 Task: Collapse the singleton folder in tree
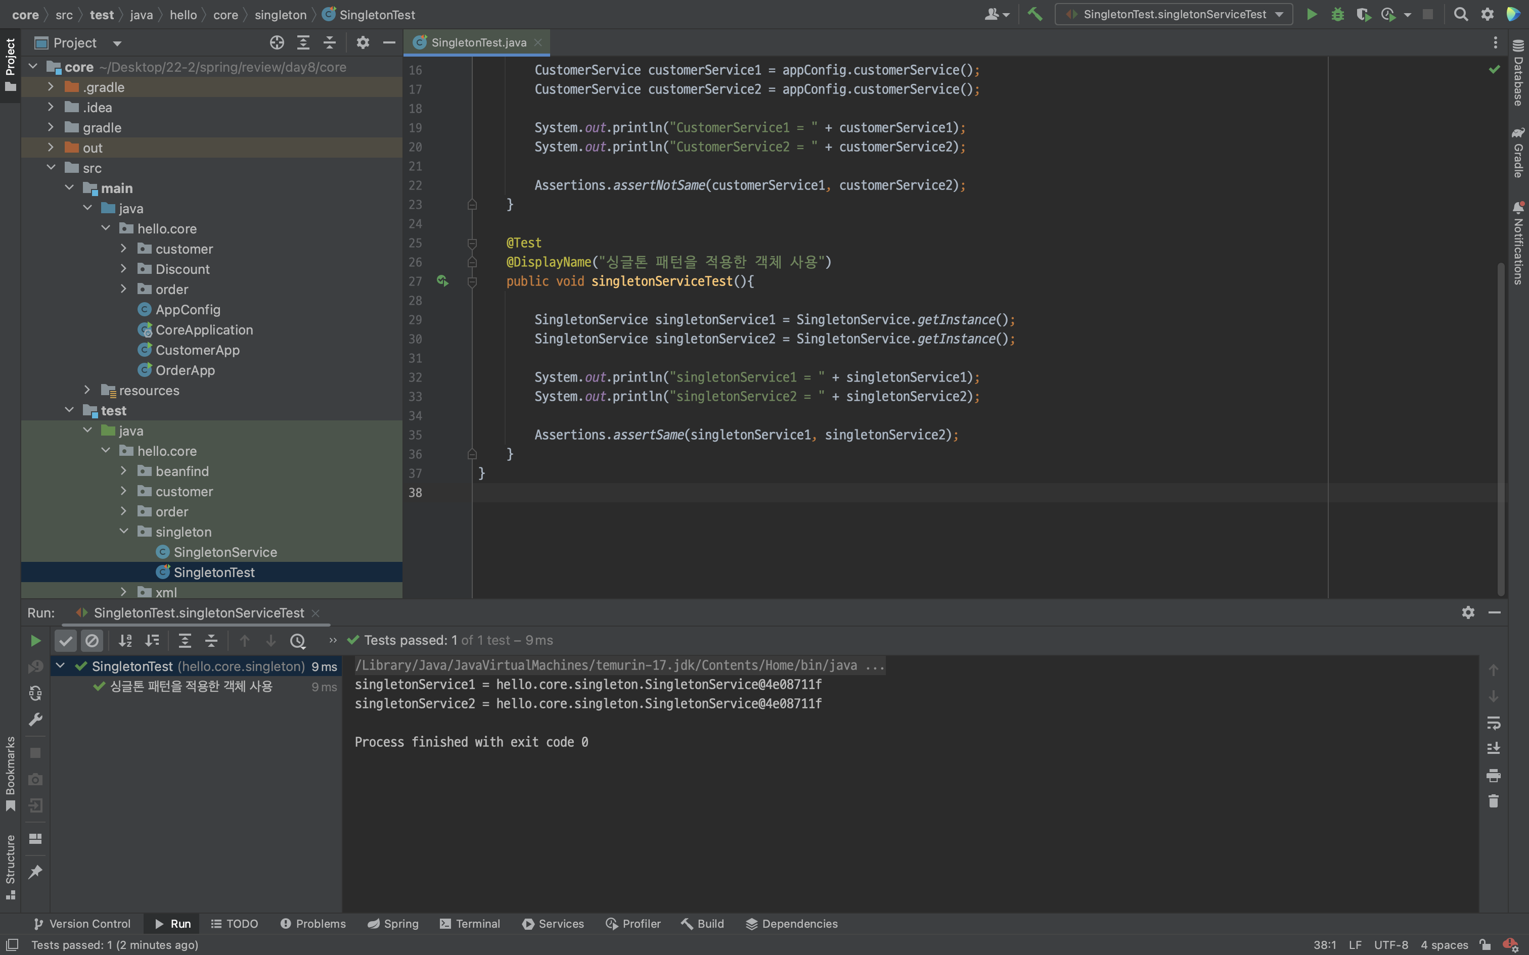coord(124,531)
